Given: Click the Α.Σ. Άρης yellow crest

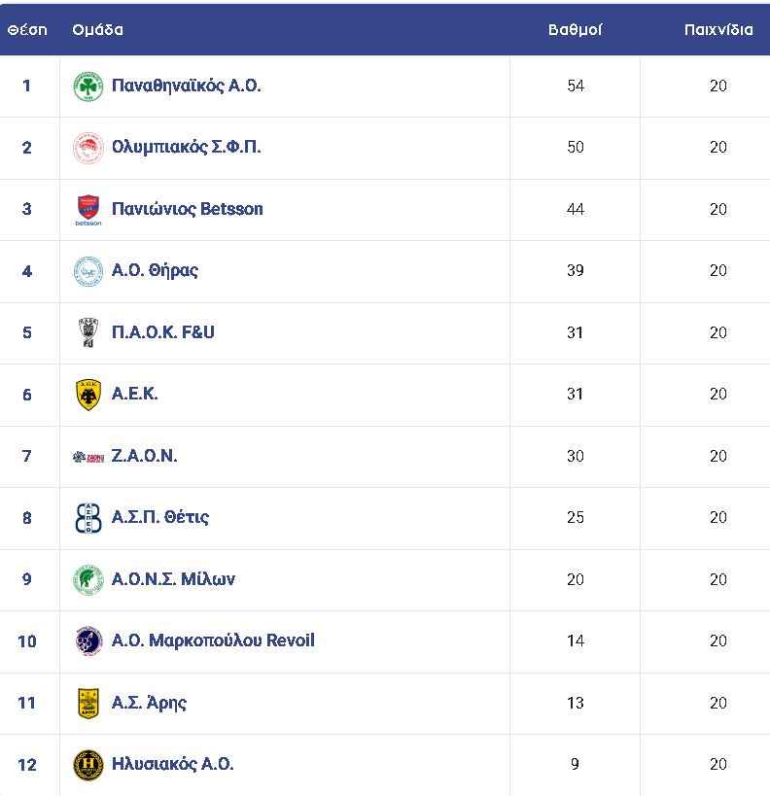Looking at the screenshot, I should 88,703.
